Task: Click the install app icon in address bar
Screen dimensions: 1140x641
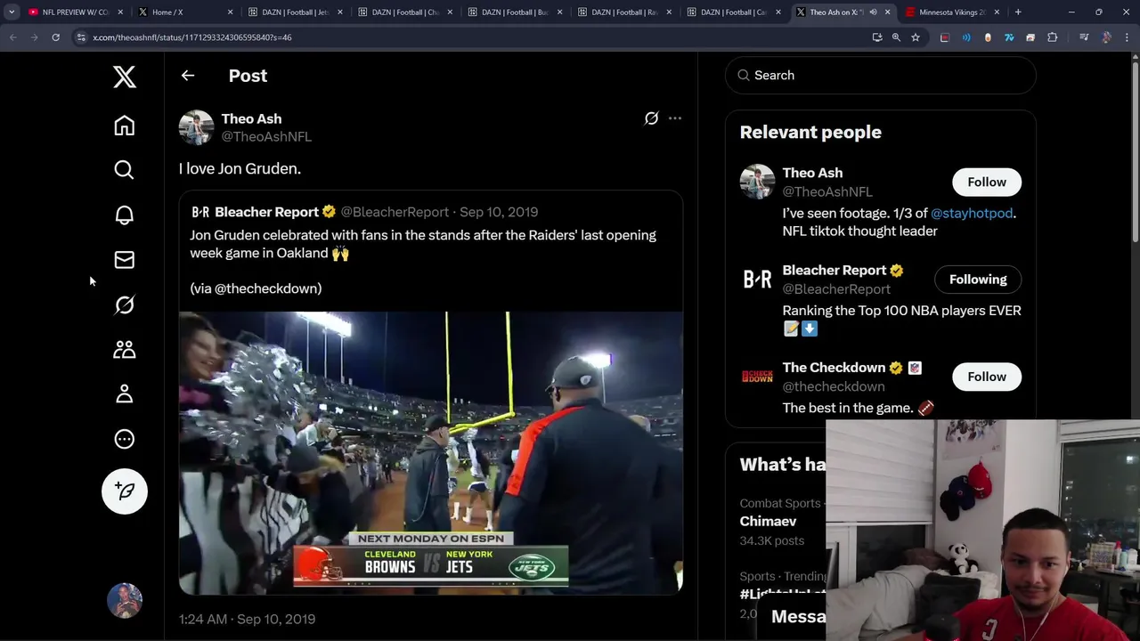Action: click(877, 37)
